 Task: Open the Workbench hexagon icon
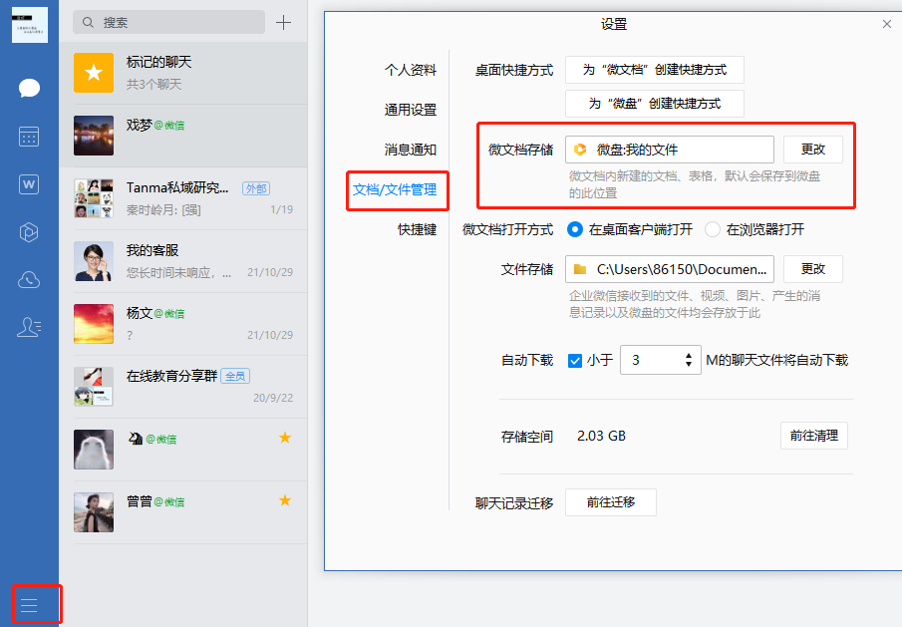point(29,232)
